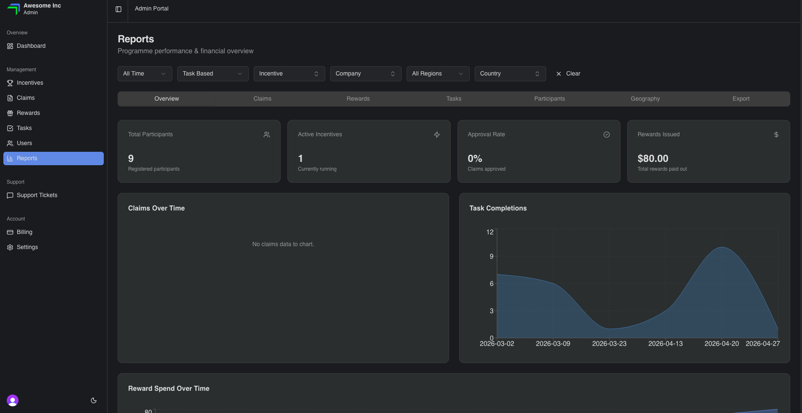
Task: Click the Incentives trophy icon
Action: tap(10, 83)
